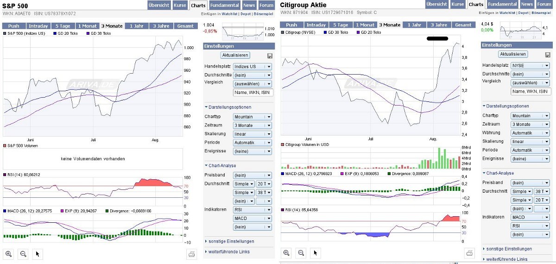Viewport: 556px width, 264px height.
Task: Zoom in on the Citigroup chart
Action: coord(286,252)
